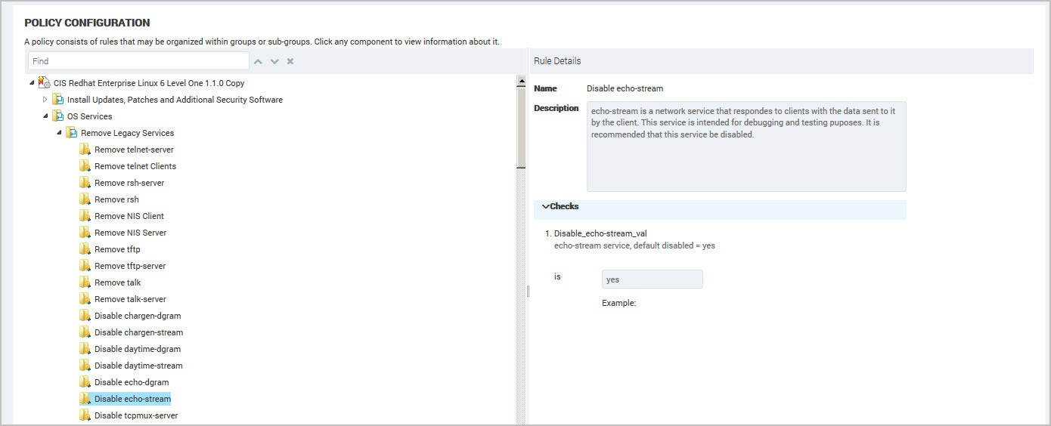Click the Remove talk-server rule icon
This screenshot has height=426, width=1051.
click(x=85, y=299)
